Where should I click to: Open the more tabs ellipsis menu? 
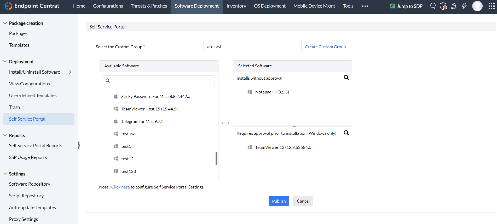click(365, 6)
